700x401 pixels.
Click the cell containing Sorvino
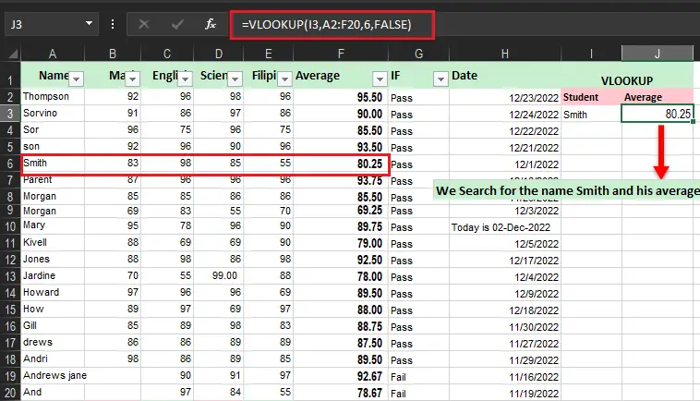[53, 113]
